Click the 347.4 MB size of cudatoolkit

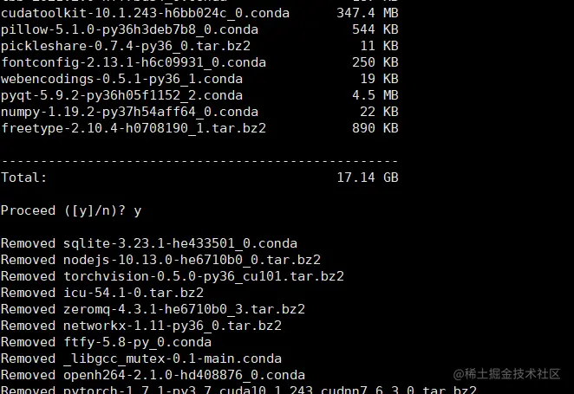tap(368, 13)
